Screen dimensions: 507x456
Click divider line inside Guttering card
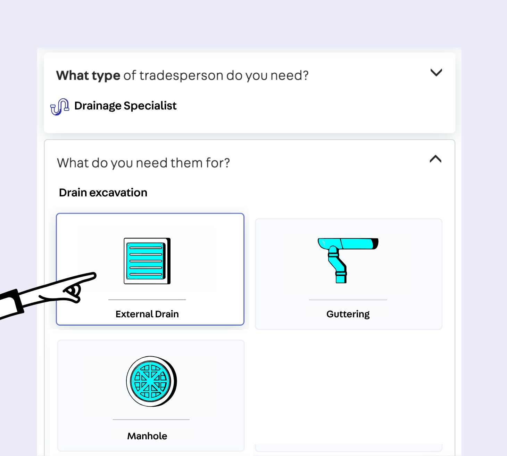(348, 300)
